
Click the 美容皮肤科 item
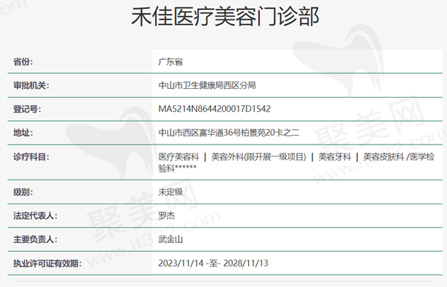pyautogui.click(x=384, y=157)
